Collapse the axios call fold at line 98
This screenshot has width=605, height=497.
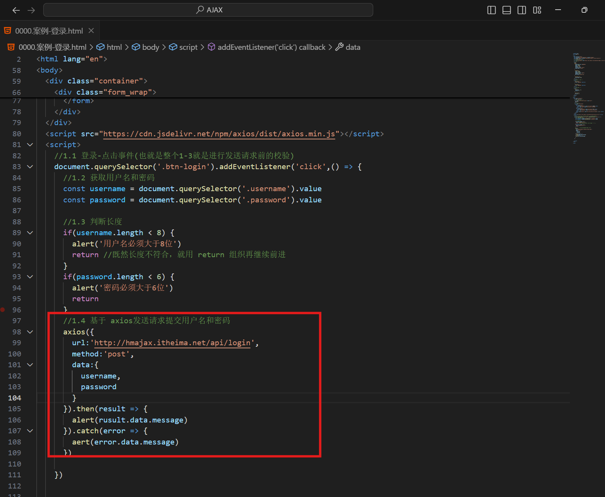30,332
